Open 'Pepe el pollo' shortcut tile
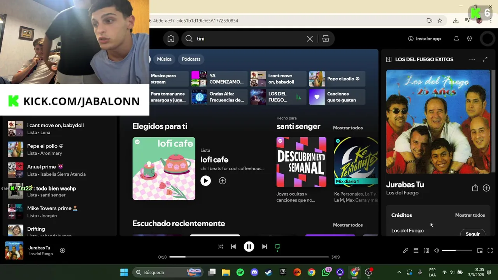498x280 pixels. click(337, 79)
